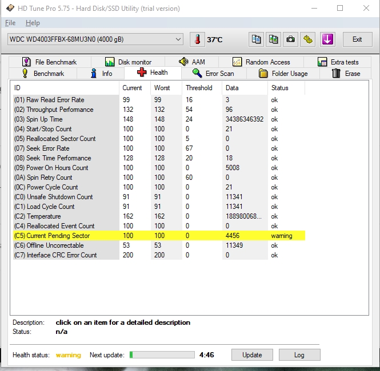
Task: Maximize the HD Tune Pro window
Action: tap(340, 8)
